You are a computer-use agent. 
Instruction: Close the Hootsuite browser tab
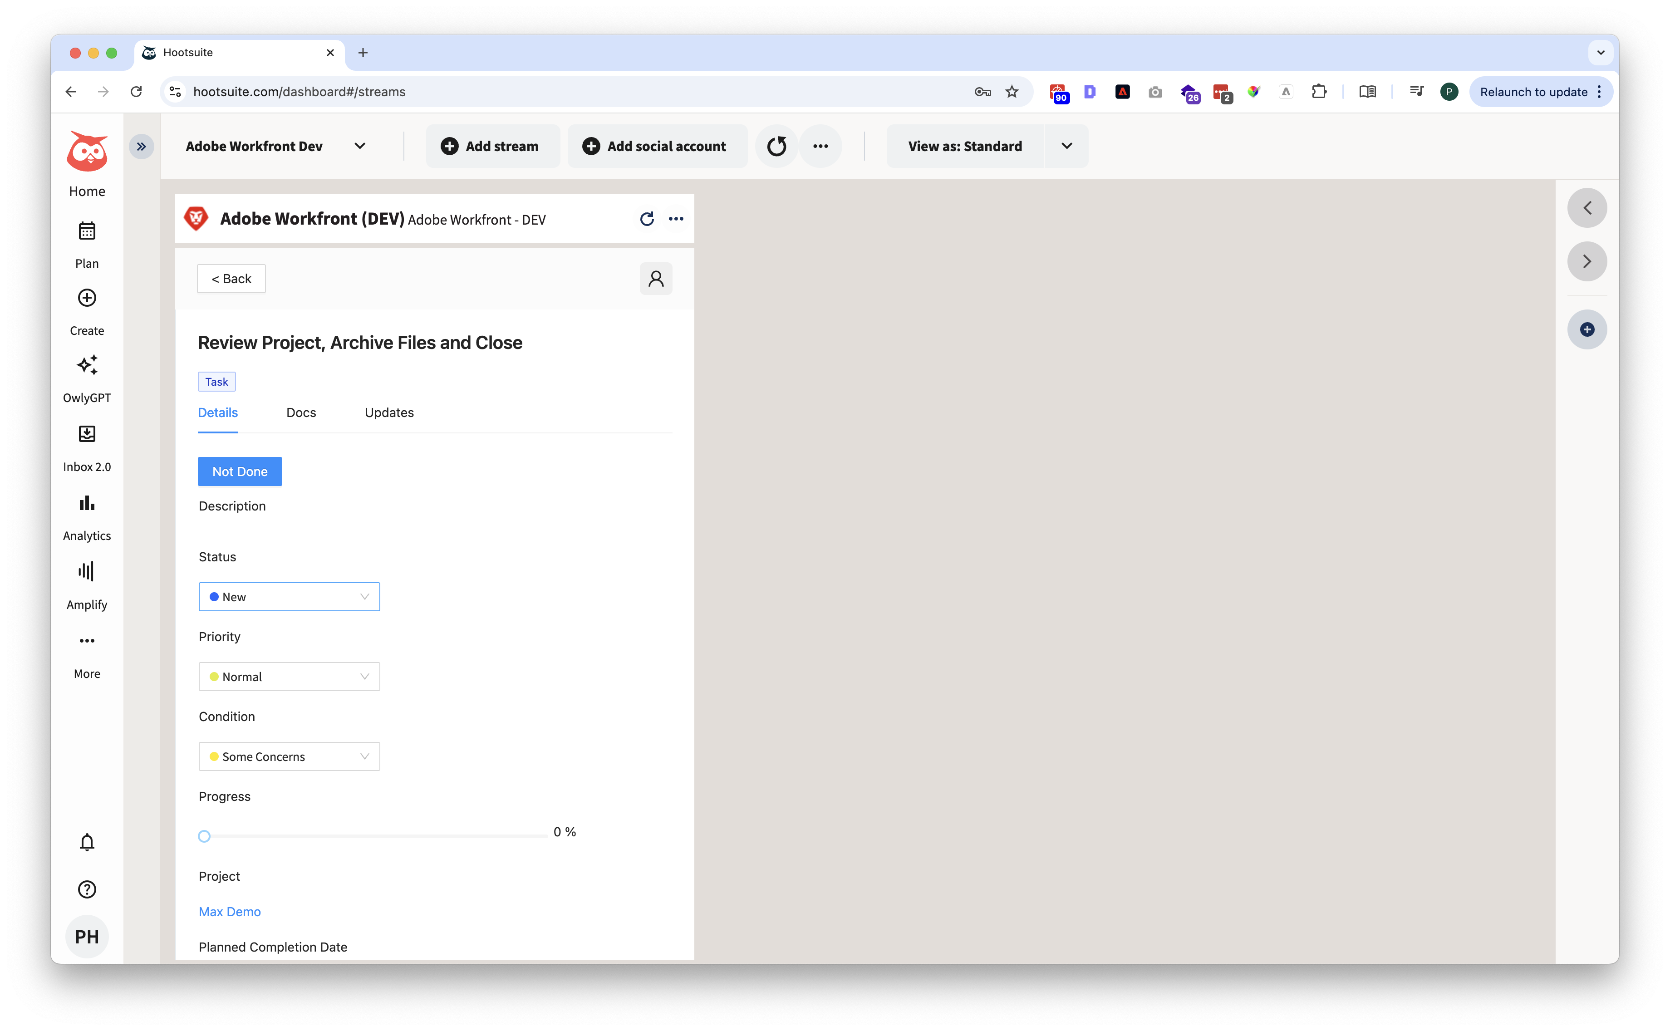coord(330,53)
